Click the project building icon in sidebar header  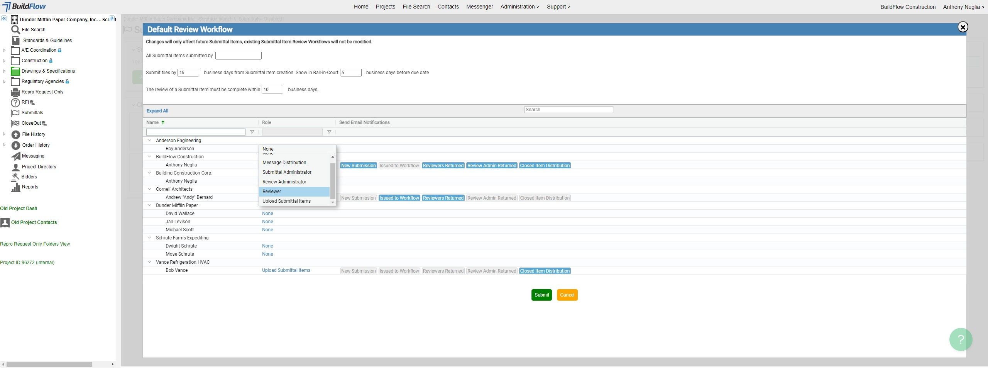tap(15, 19)
